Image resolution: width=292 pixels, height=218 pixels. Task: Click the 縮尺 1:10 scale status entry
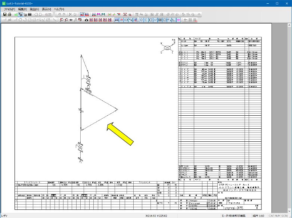(x=258, y=216)
